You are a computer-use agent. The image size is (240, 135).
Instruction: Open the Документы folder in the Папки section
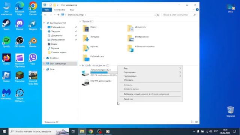136,28
